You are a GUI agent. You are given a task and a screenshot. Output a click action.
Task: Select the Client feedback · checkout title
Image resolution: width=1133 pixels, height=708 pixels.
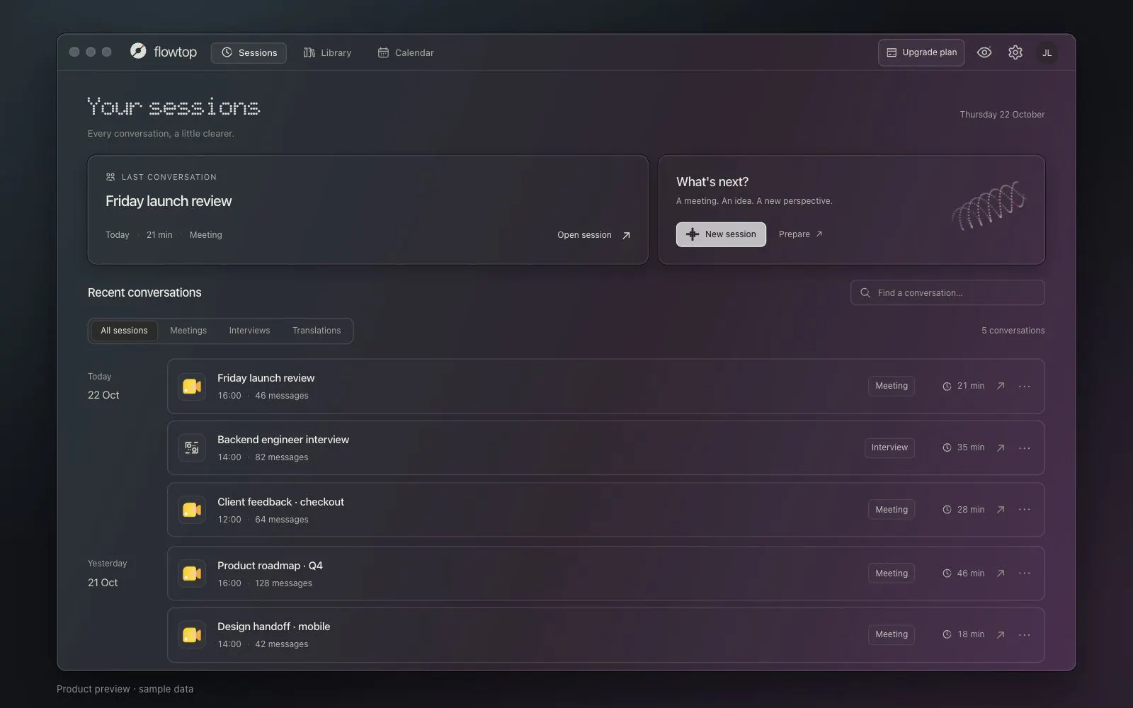[x=280, y=502]
